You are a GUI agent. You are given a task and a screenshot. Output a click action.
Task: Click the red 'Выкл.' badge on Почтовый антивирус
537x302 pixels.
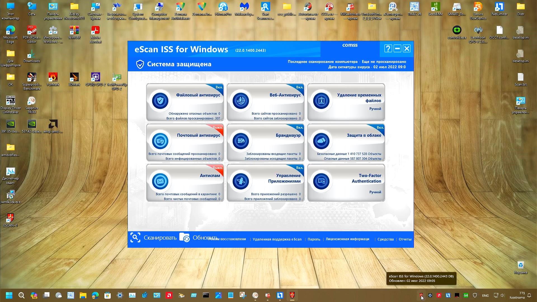point(218,128)
